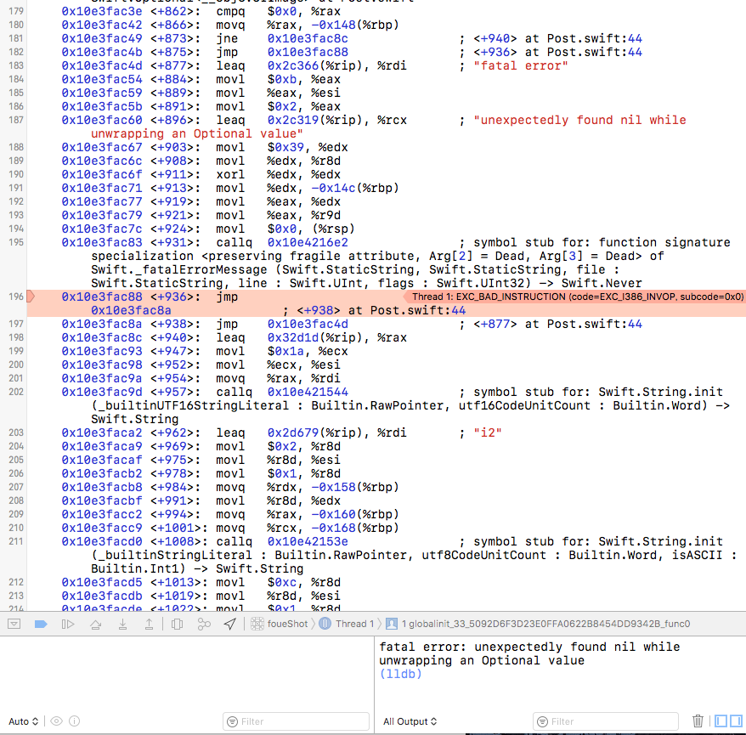Hide the debug area

14,623
